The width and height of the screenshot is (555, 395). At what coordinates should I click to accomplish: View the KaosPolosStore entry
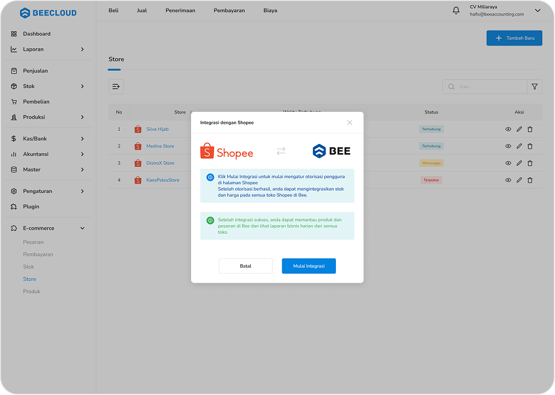[508, 180]
